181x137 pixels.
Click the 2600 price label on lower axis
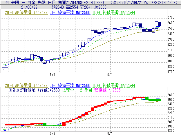click(171, 95)
